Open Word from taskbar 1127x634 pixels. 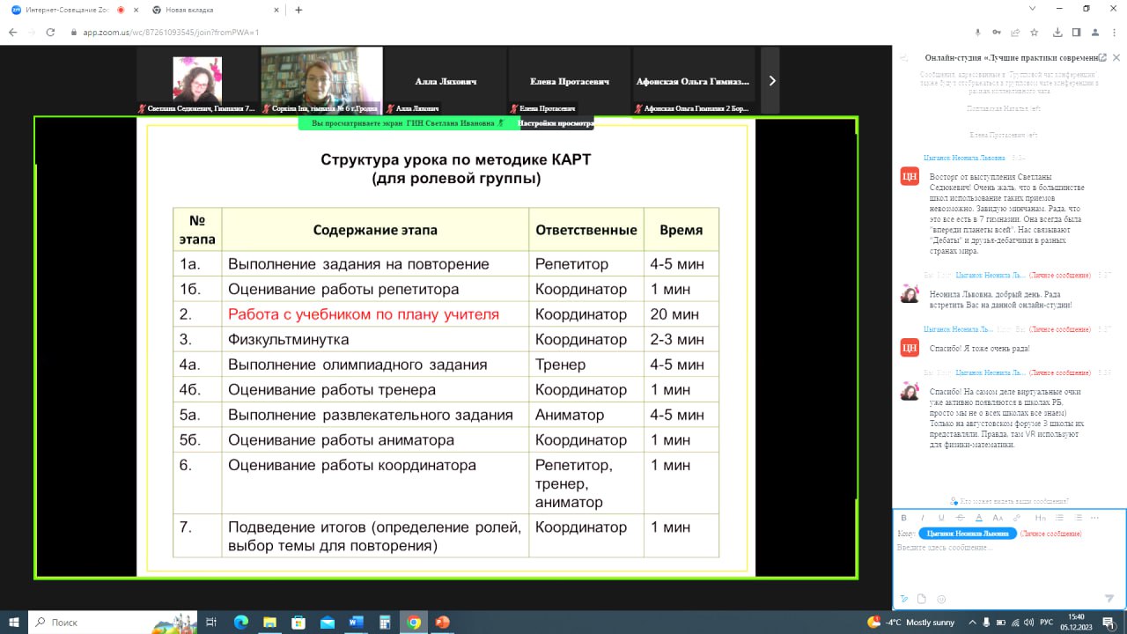click(x=356, y=622)
